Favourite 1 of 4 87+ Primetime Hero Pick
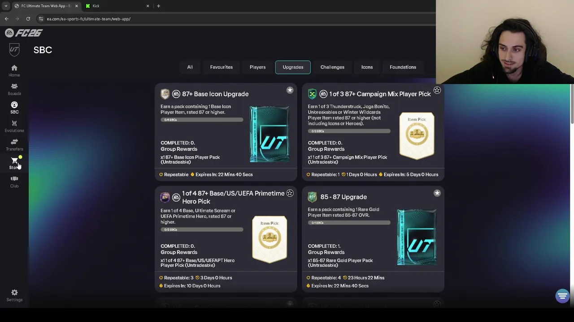574x322 pixels. point(290,193)
